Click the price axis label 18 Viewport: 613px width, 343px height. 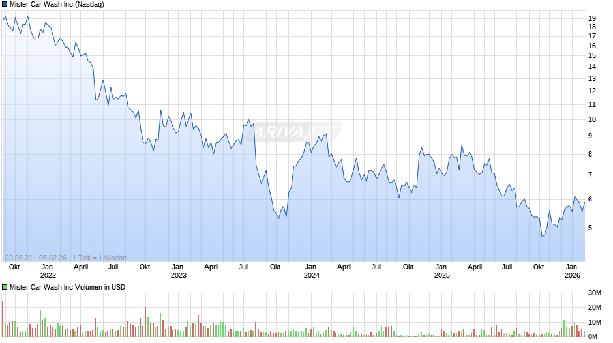592,27
